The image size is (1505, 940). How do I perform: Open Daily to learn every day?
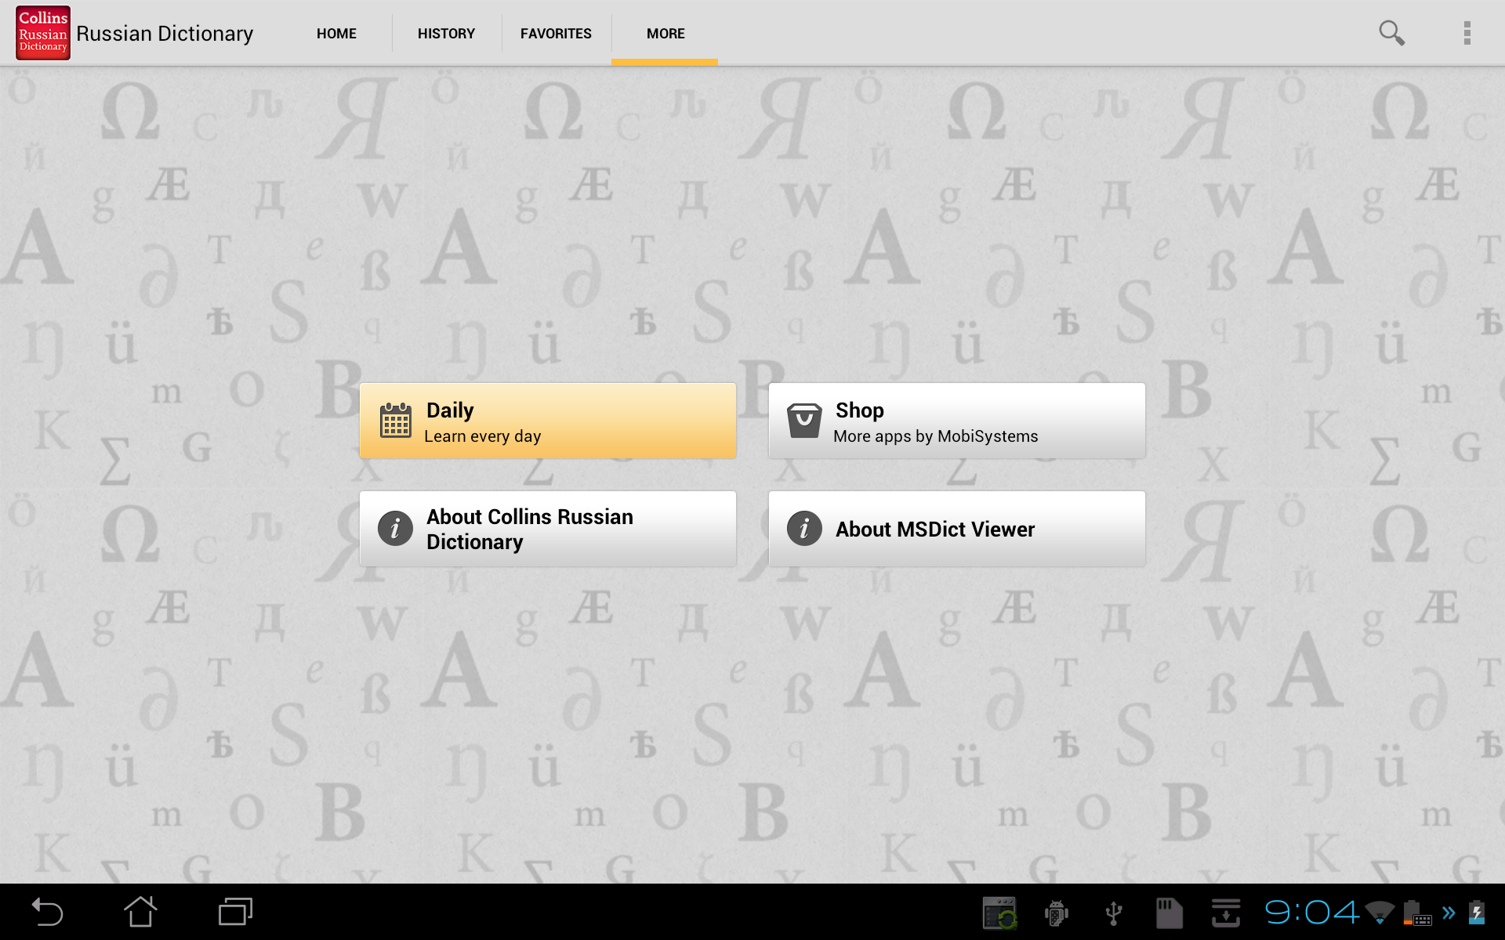(548, 421)
